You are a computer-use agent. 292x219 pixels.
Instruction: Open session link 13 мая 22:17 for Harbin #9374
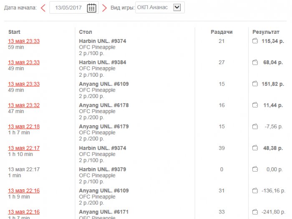pyautogui.click(x=24, y=148)
